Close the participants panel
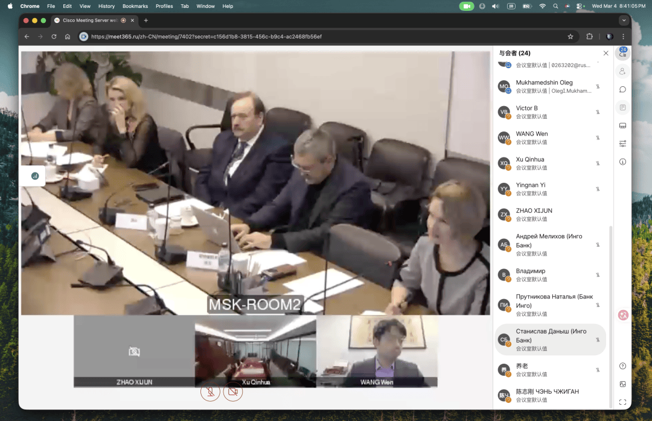This screenshot has width=652, height=421. tap(606, 53)
